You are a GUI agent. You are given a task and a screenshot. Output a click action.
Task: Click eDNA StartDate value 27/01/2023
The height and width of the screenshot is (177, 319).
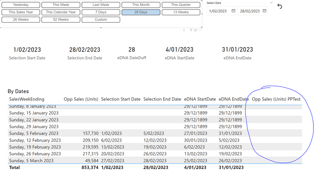click(x=196, y=133)
